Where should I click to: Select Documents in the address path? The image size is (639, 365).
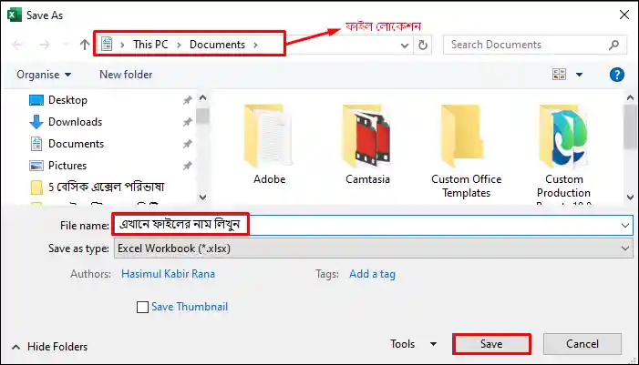(217, 45)
